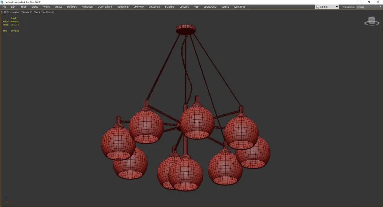Click the ViewCube in the viewport
Image resolution: width=383 pixels, height=207 pixels.
pyautogui.click(x=372, y=21)
